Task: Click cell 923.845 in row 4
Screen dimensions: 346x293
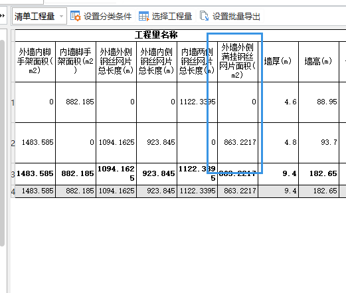Action: (x=157, y=191)
